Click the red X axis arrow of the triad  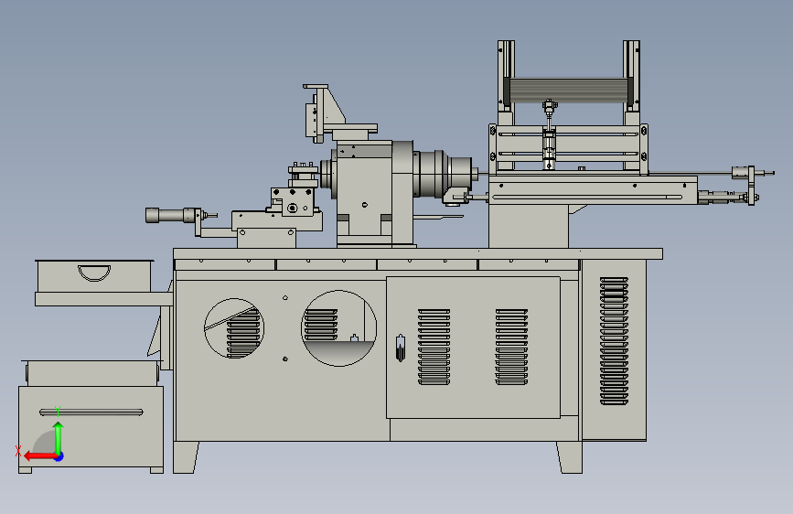(x=40, y=456)
